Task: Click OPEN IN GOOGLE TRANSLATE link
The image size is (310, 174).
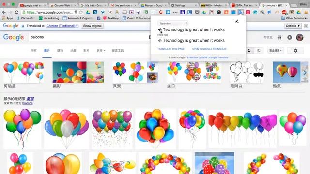Action: click(209, 49)
